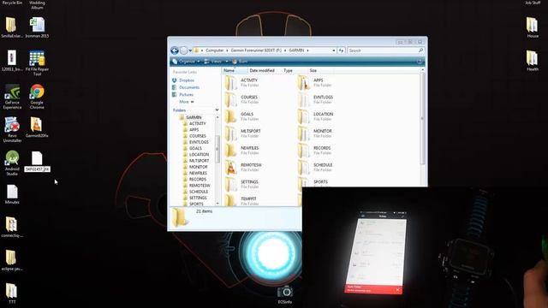Select the MONITOR folder in the file pane
The height and width of the screenshot is (308, 548).
pyautogui.click(x=315, y=133)
